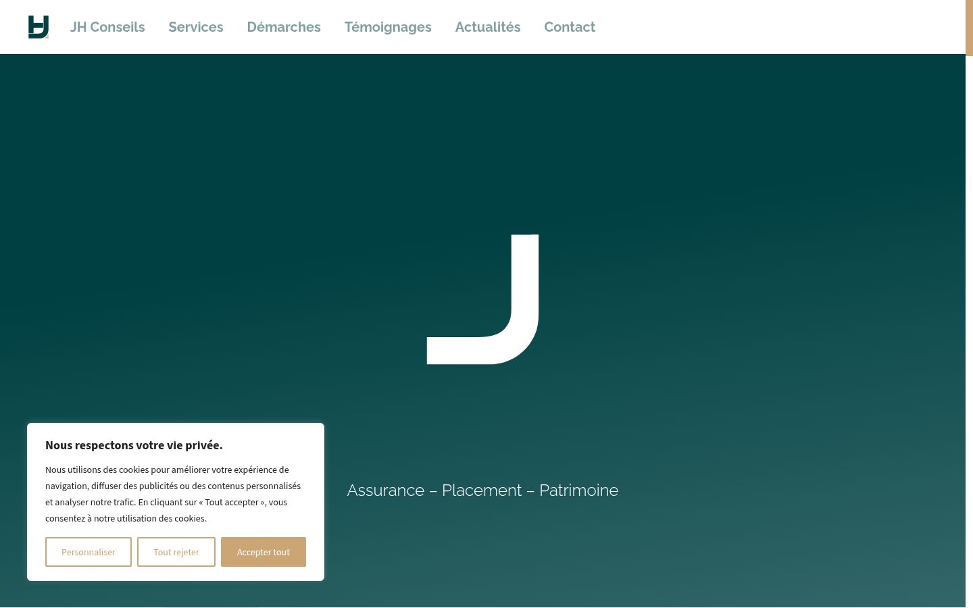973x608 pixels.
Task: Click the 'Nous respectons votre vie privée.' heading
Action: click(134, 445)
